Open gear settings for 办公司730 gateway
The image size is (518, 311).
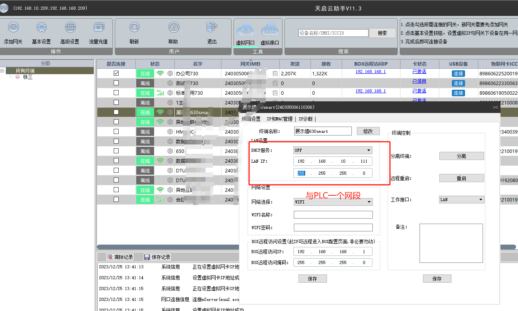click(170, 73)
